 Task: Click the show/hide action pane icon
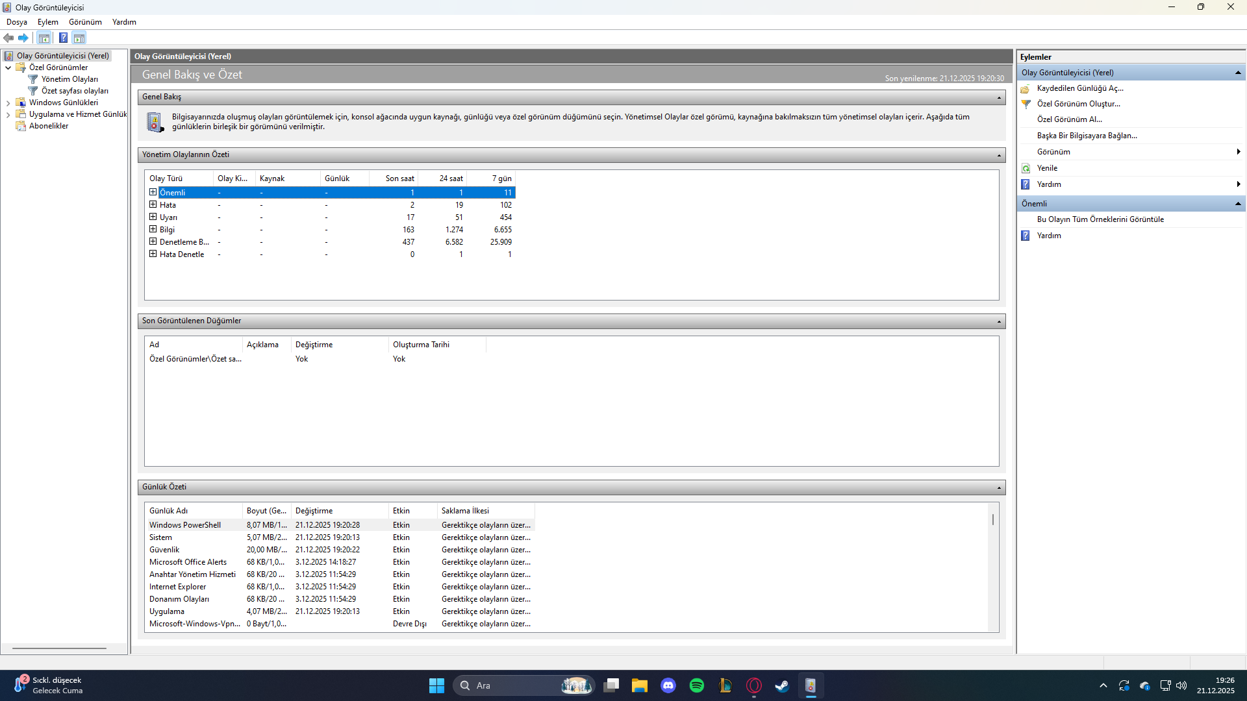coord(79,38)
